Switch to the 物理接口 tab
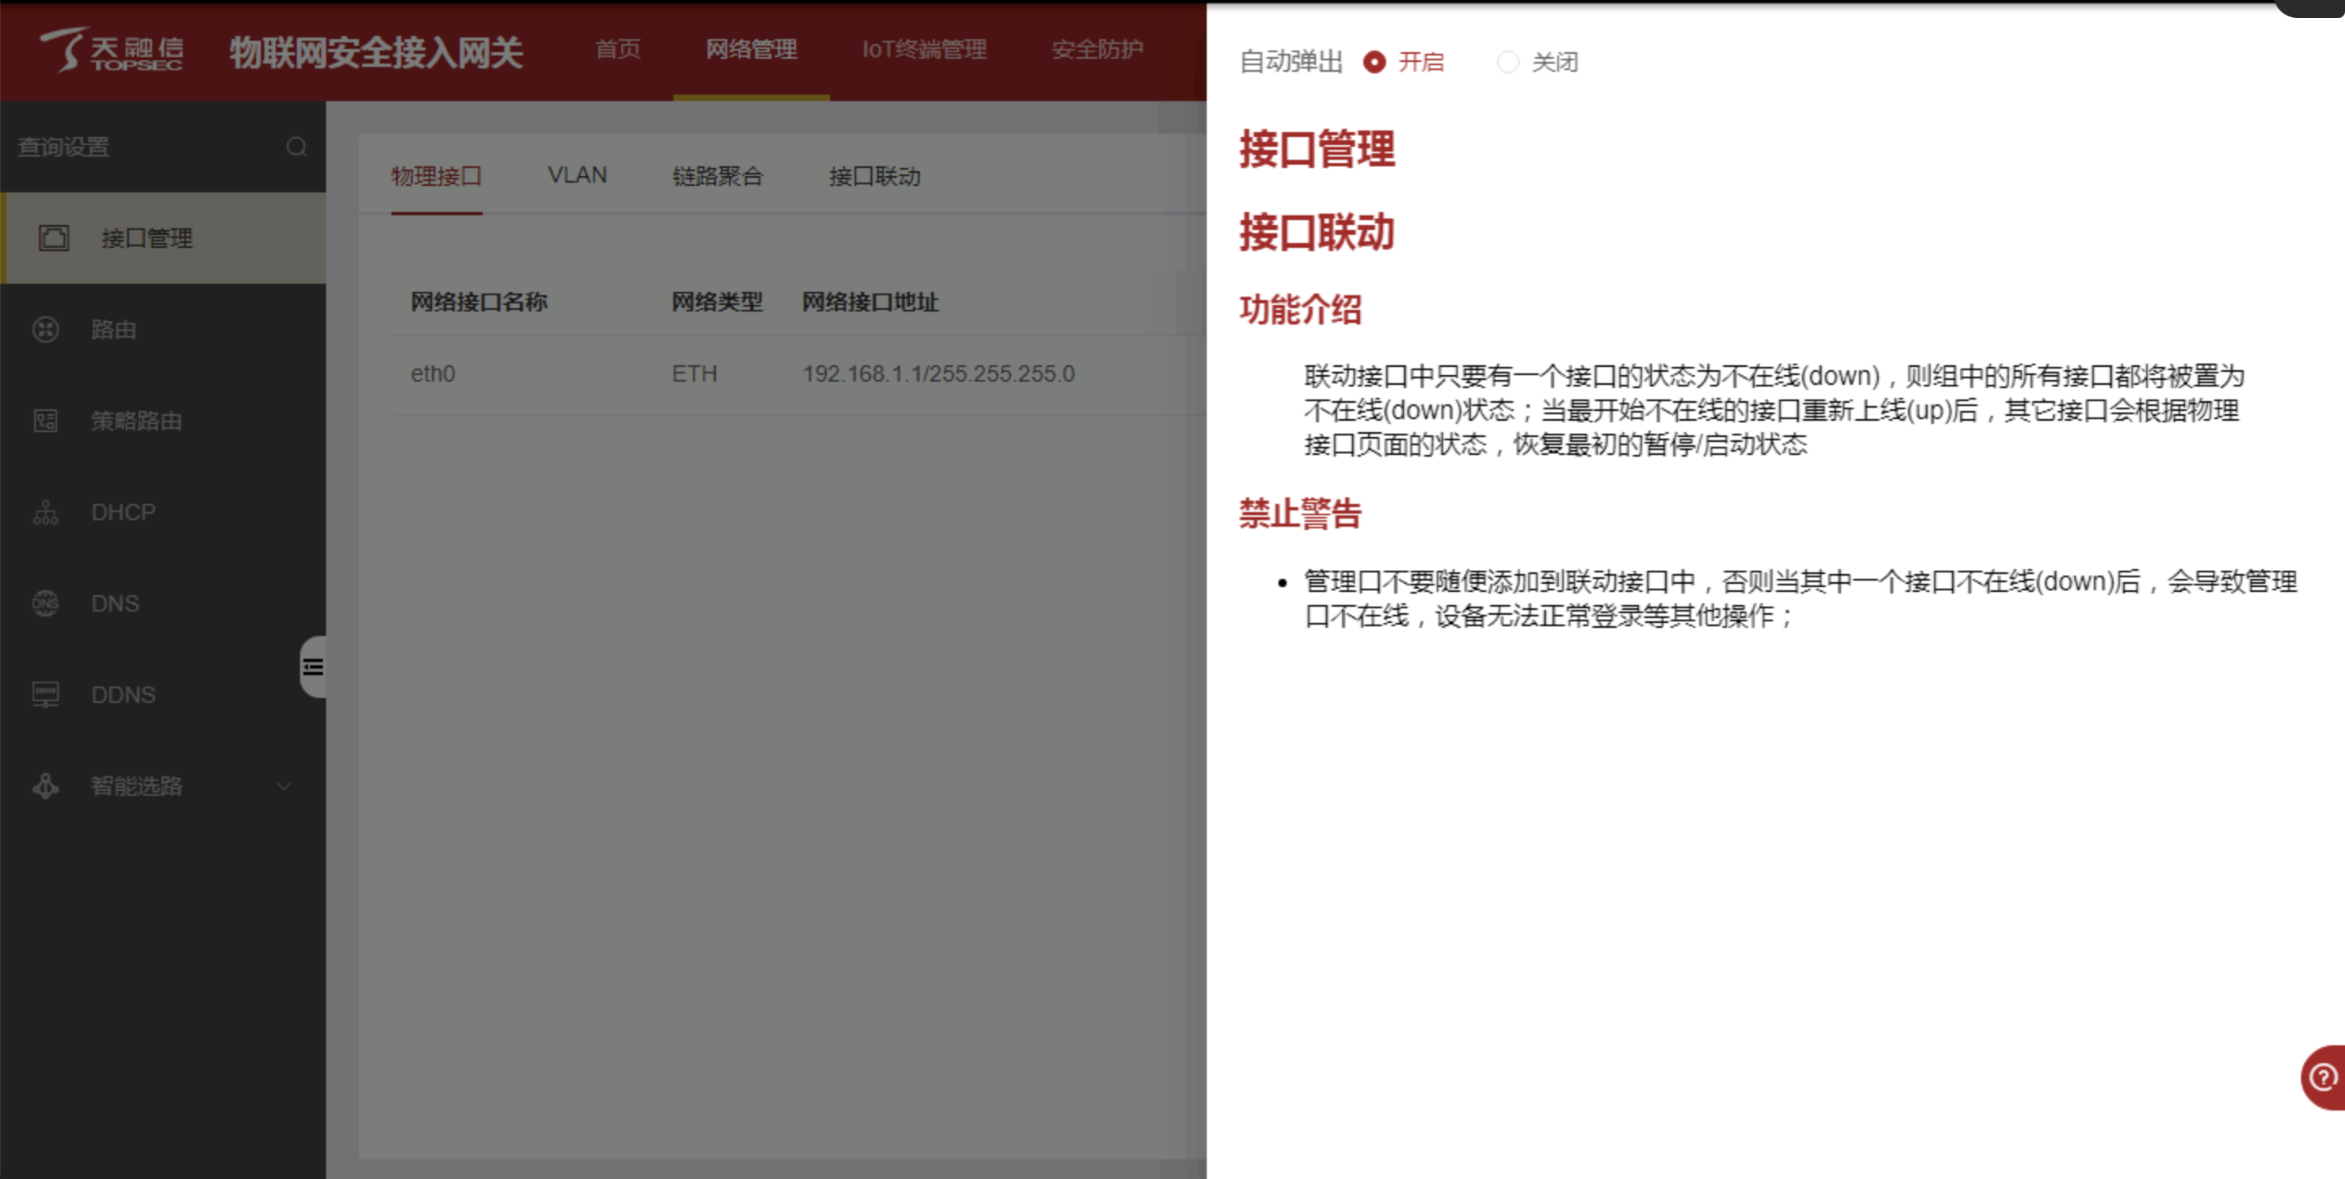 [x=436, y=176]
